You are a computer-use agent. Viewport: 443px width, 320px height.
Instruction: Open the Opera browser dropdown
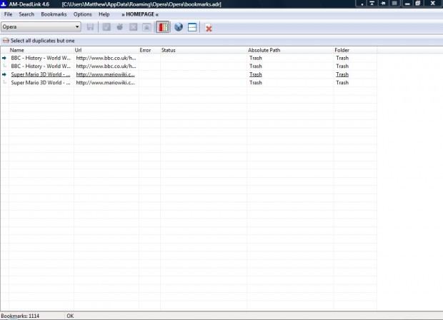point(41,27)
